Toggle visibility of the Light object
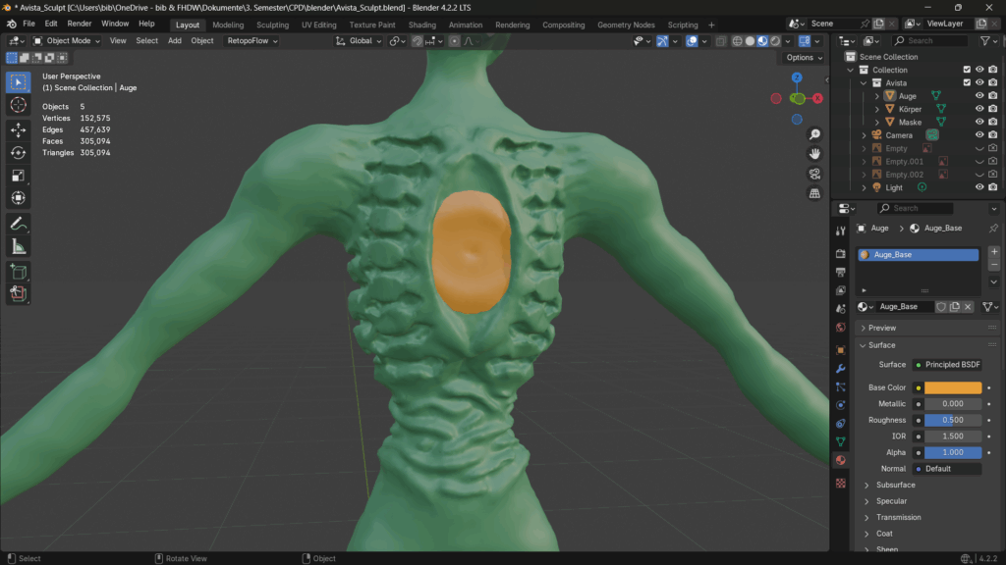The height and width of the screenshot is (565, 1006). [979, 187]
